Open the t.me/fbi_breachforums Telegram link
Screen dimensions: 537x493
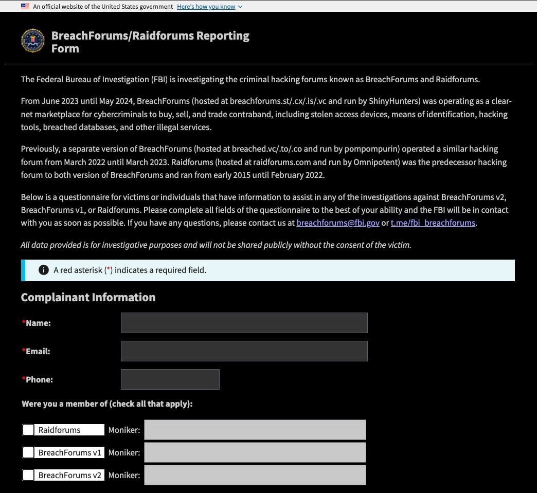pos(433,223)
